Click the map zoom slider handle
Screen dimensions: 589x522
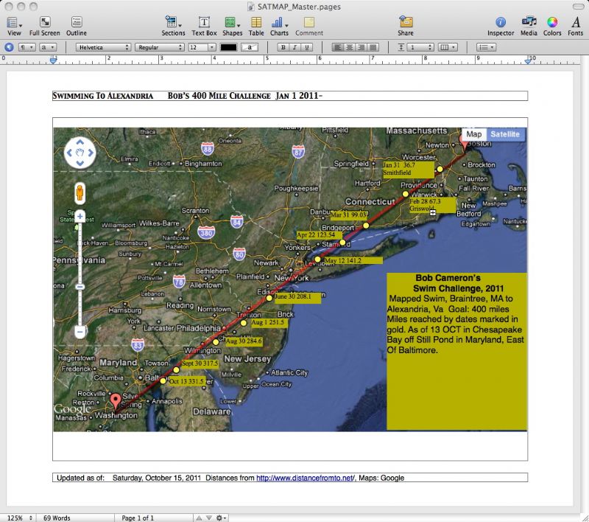[x=80, y=287]
